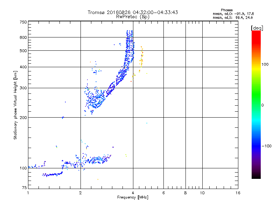The width and height of the screenshot is (280, 210).
Task: Click the 'Stationary phase Virtual Height [km]' axis label
Action: coord(15,105)
